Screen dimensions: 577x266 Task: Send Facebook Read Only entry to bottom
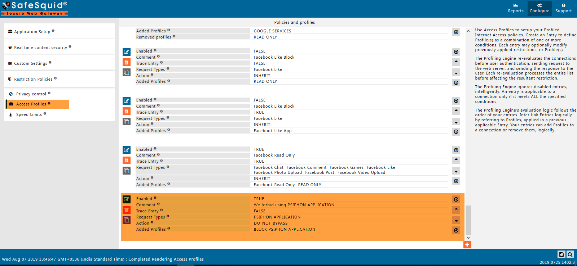456,181
